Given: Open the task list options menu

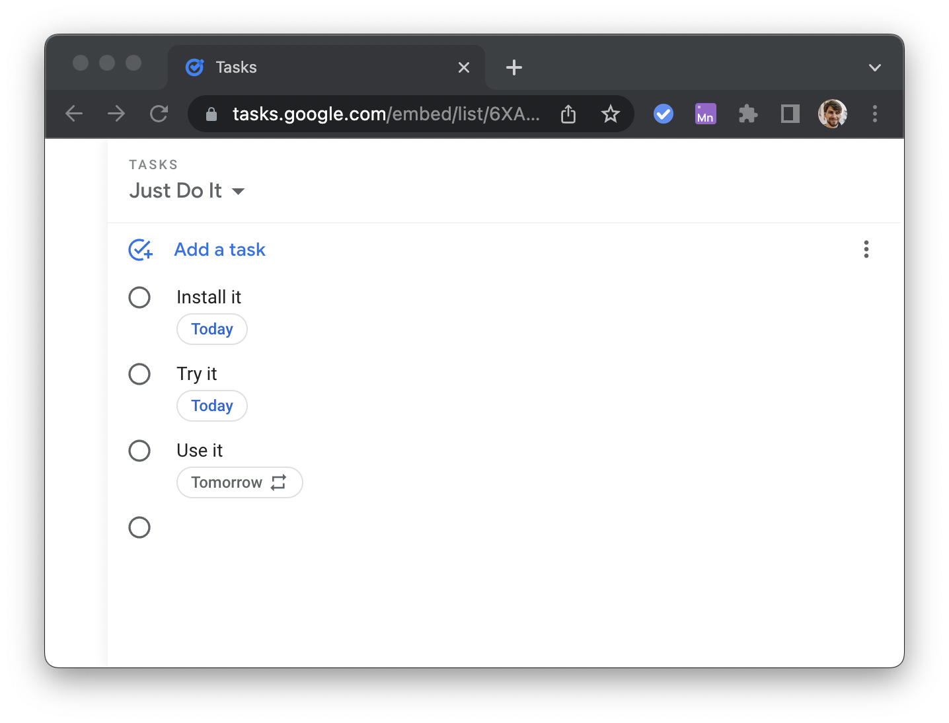Looking at the screenshot, I should (x=866, y=249).
